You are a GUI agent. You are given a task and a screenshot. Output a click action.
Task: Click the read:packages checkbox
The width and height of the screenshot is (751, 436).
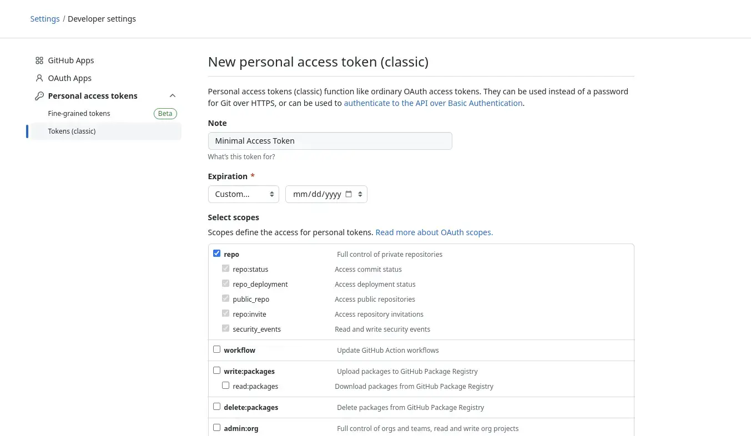tap(225, 385)
